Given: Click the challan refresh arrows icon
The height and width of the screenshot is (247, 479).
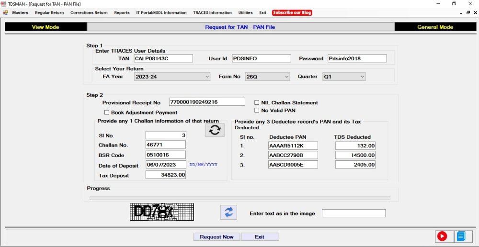Looking at the screenshot, I should (x=215, y=130).
